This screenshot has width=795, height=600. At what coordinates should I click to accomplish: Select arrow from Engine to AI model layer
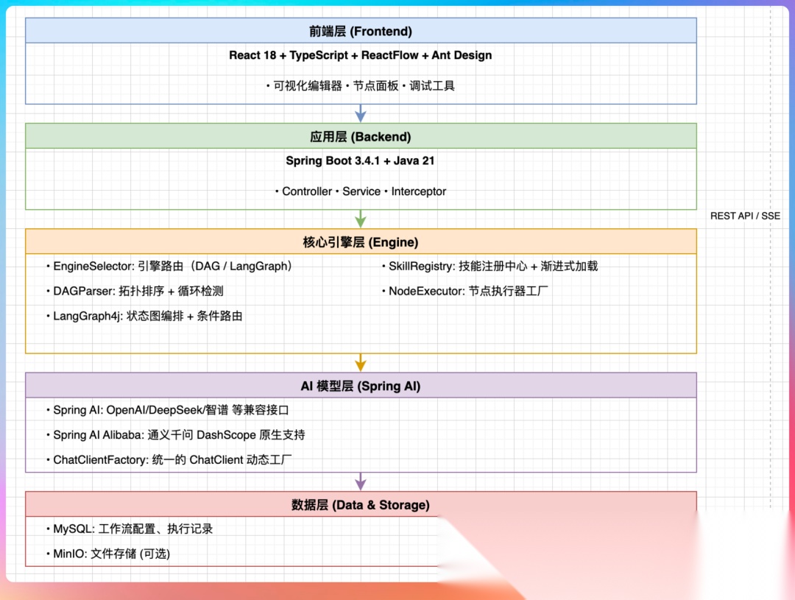click(361, 363)
